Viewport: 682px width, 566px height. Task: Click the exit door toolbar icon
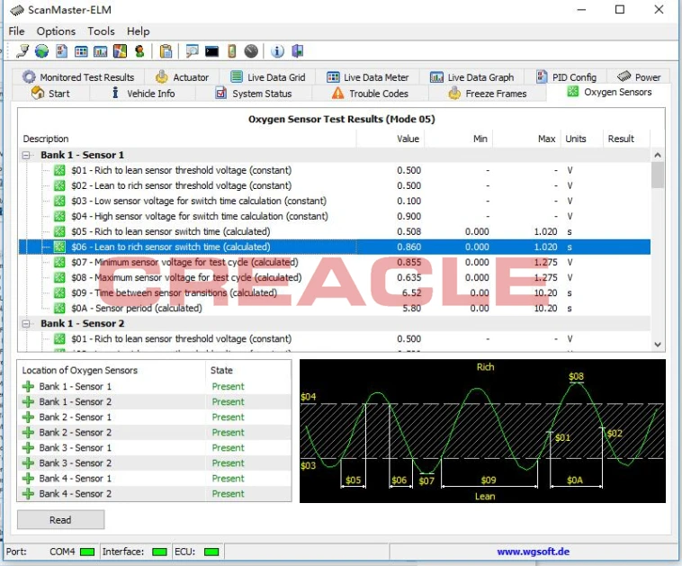coord(298,51)
